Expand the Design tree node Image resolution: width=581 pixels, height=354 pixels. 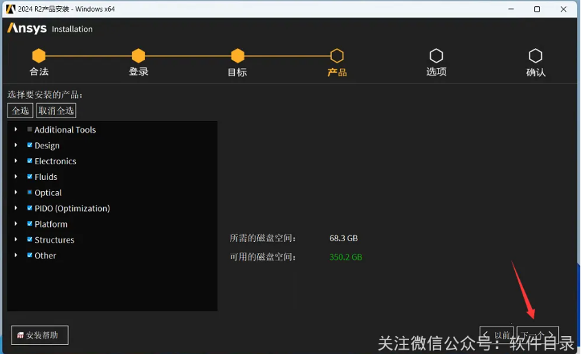16,145
